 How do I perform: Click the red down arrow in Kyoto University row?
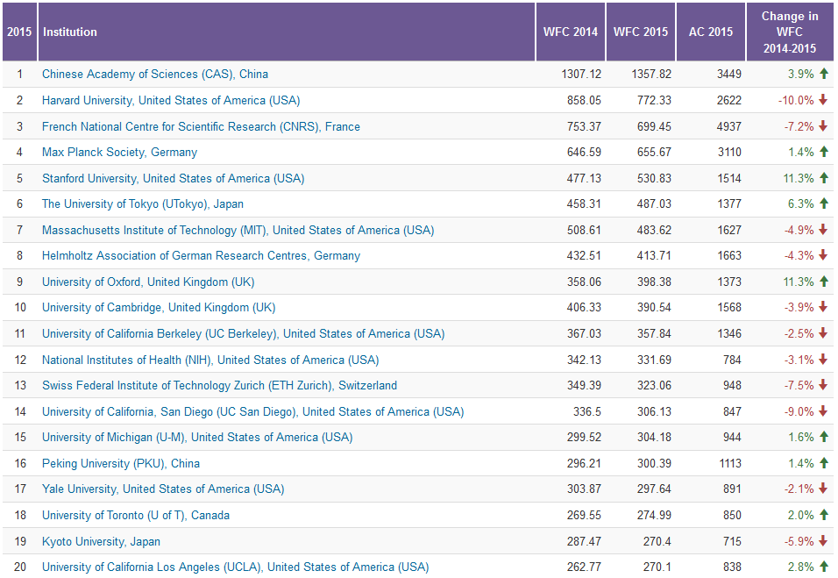[x=823, y=541]
